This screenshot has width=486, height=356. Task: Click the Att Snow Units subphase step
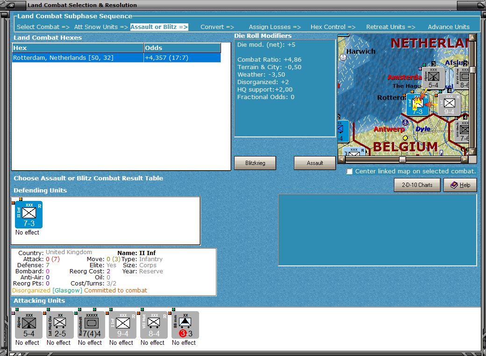(101, 27)
